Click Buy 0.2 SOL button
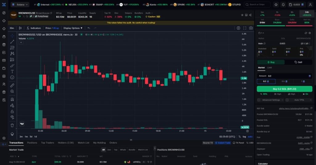This screenshot has width=316, height=165. (x=285, y=89)
